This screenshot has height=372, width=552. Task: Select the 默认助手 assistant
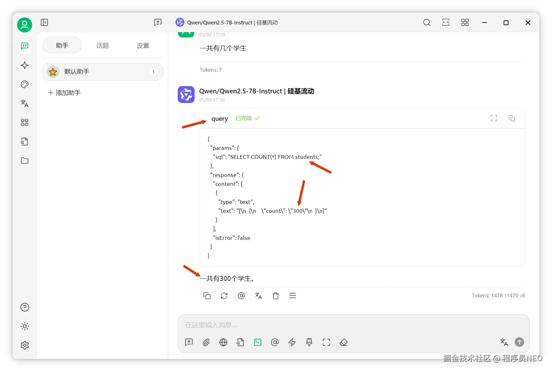point(102,72)
